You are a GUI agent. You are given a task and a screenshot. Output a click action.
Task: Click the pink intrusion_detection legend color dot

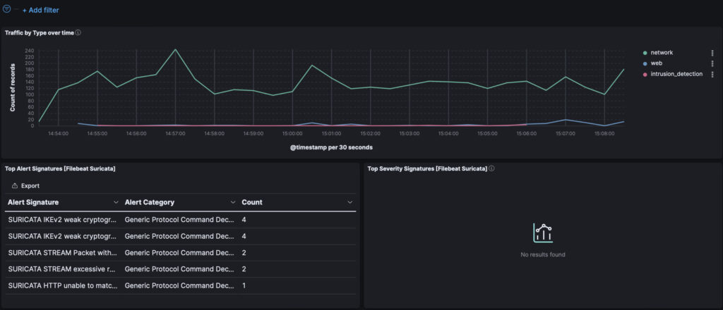point(644,74)
